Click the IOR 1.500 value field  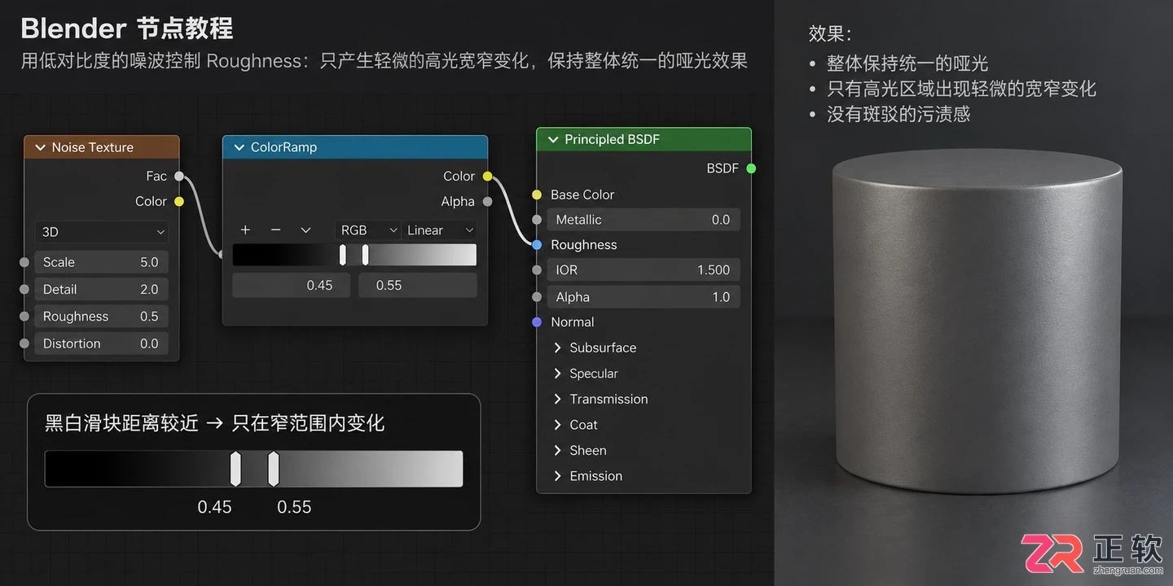644,270
